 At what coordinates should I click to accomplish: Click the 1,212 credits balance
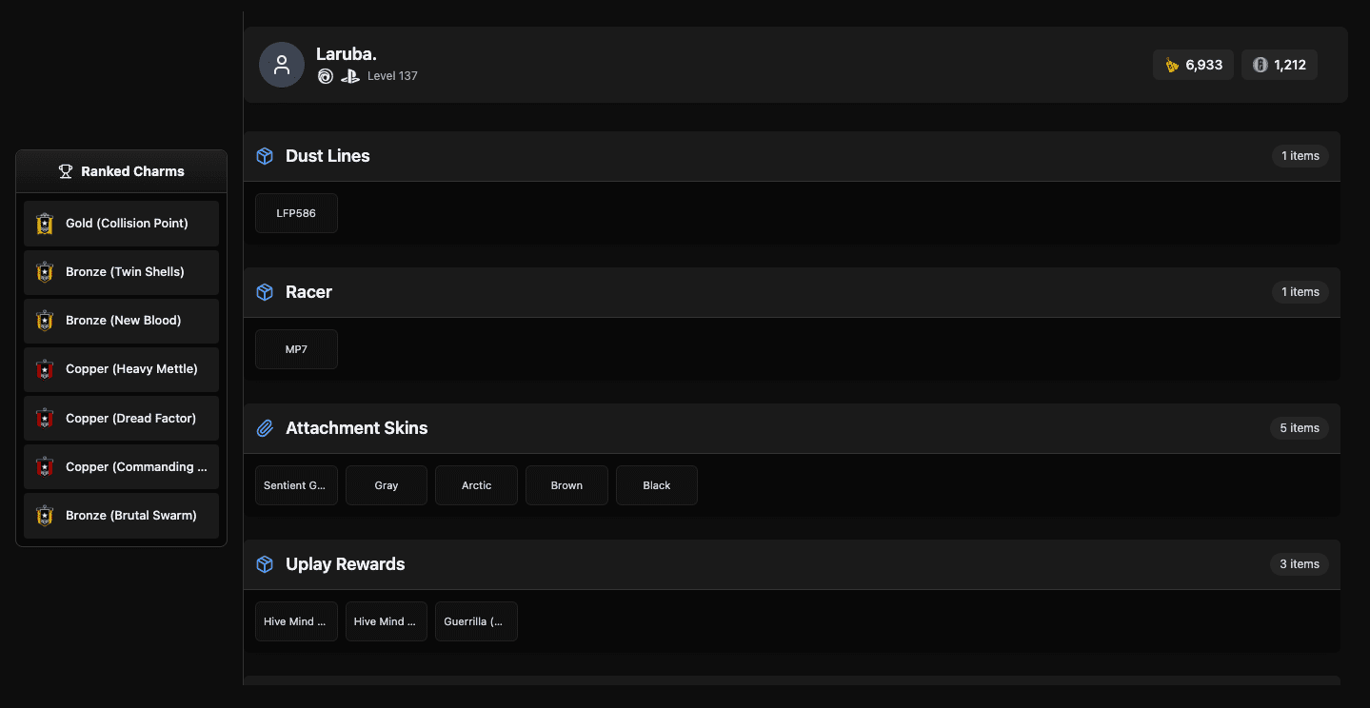pos(1280,65)
